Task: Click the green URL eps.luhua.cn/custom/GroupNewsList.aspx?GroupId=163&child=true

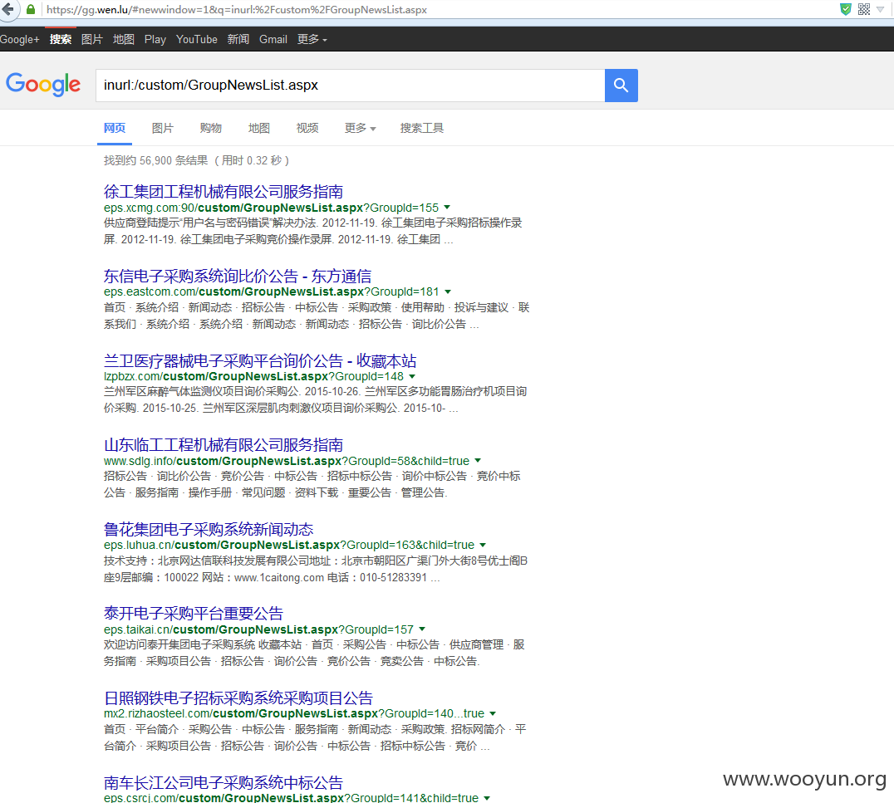Action: pyautogui.click(x=289, y=545)
